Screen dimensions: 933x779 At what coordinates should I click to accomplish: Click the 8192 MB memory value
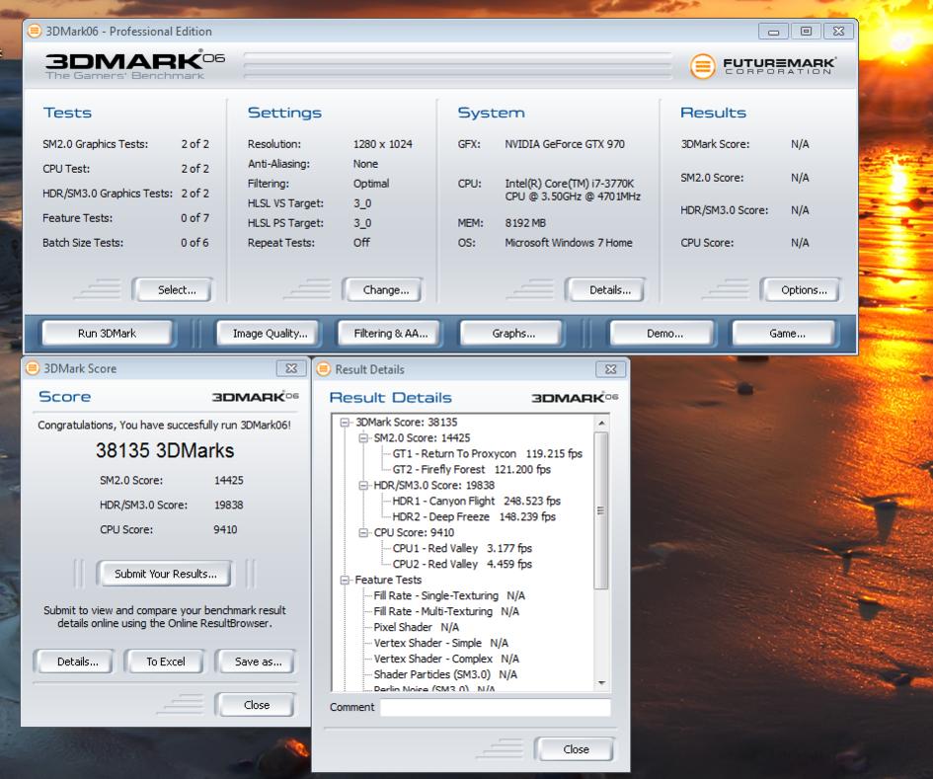(525, 223)
